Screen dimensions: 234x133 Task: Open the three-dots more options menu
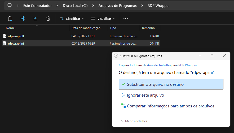(x=126, y=19)
